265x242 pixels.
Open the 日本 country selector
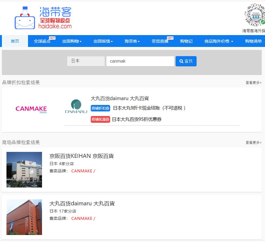pyautogui.click(x=86, y=61)
